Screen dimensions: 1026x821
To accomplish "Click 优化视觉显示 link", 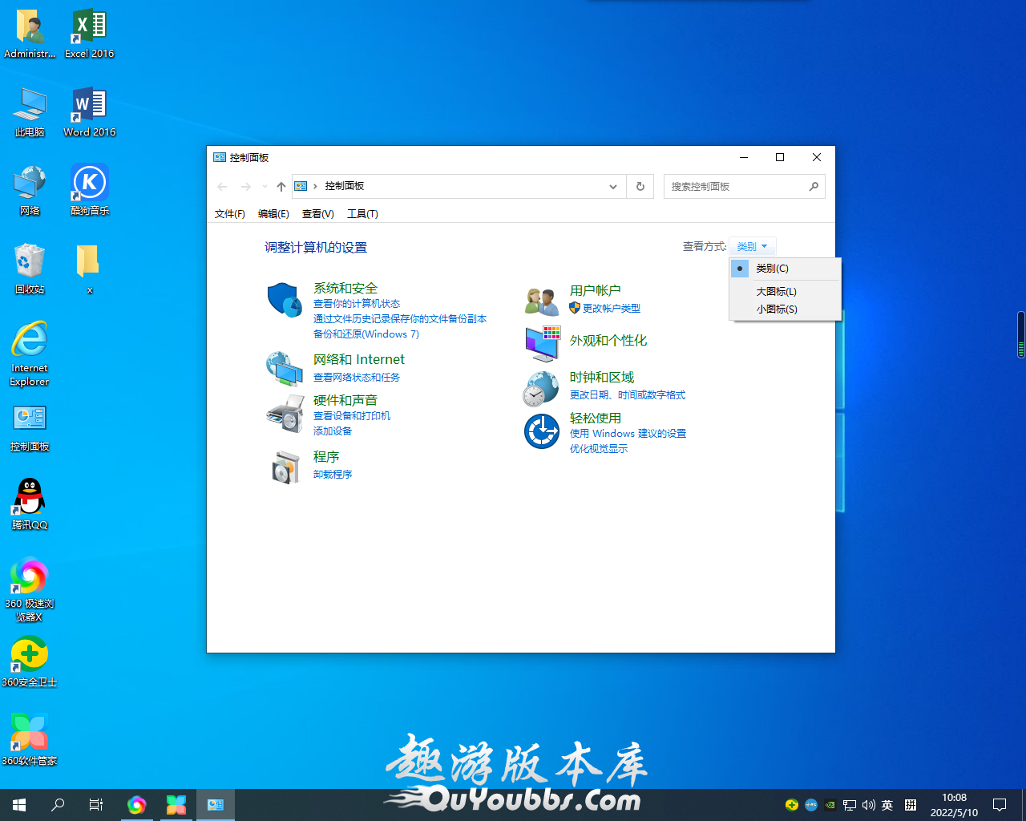I will [x=599, y=449].
